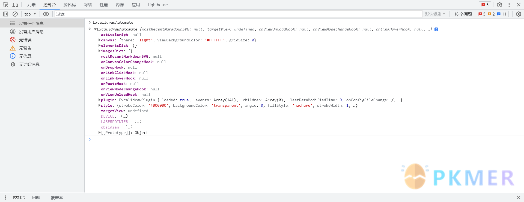Open the top JavaScript context dropdown

pos(30,14)
